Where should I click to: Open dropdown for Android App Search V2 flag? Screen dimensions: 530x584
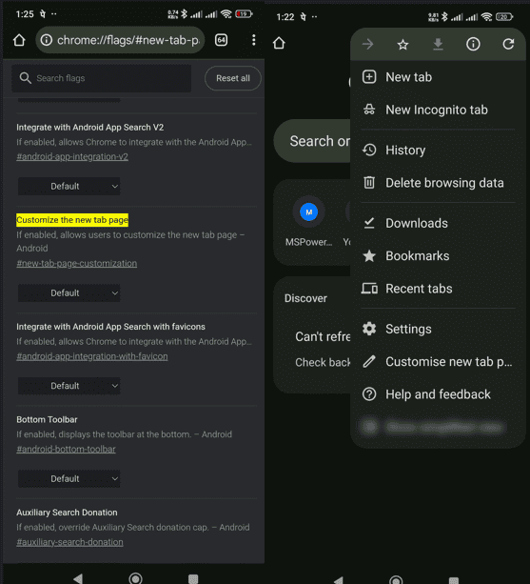69,186
